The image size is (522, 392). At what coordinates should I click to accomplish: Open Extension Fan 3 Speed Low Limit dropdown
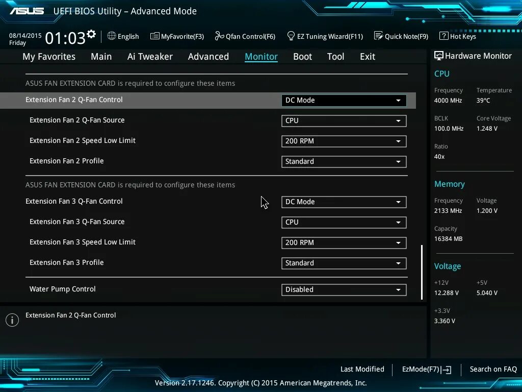coord(344,242)
